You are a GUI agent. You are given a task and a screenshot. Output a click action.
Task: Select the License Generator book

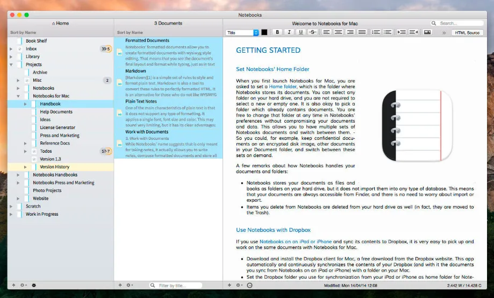pyautogui.click(x=61, y=127)
